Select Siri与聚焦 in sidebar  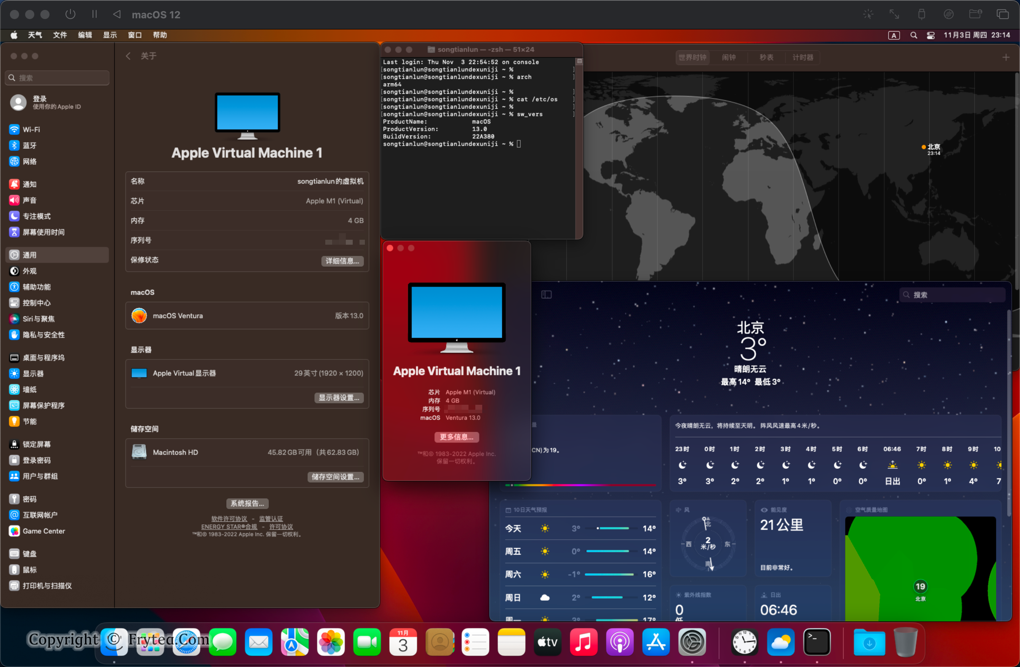pos(38,319)
